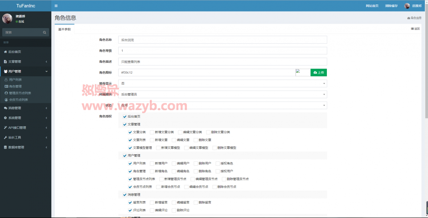Expand the API接口管理 chevron
This screenshot has width=428, height=218.
(x=46, y=128)
